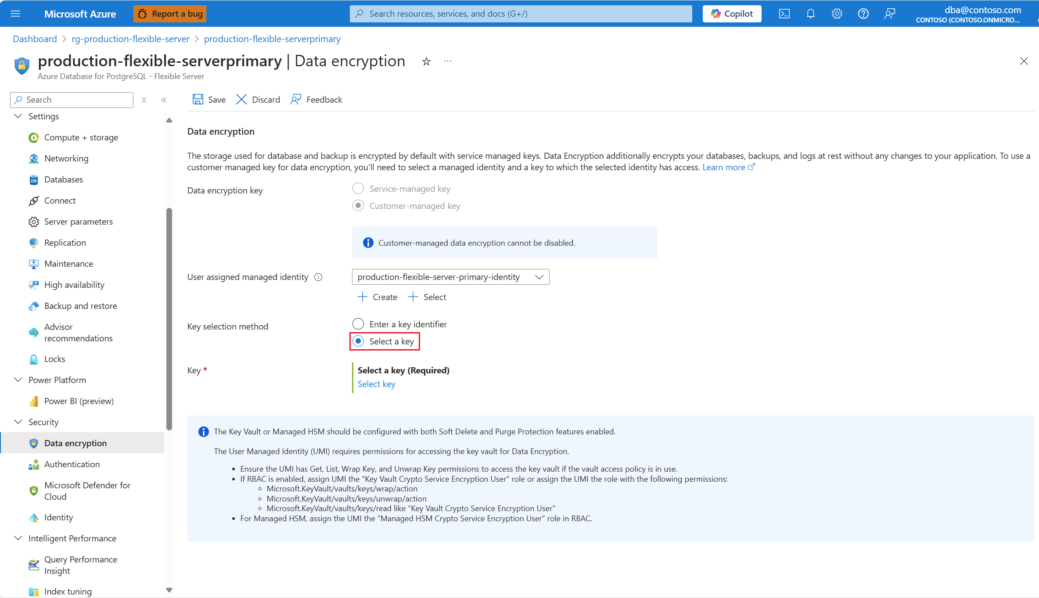
Task: Open the notifications bell
Action: (x=810, y=14)
